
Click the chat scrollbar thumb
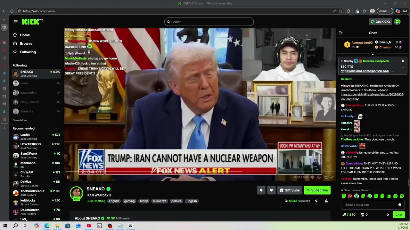409,183
